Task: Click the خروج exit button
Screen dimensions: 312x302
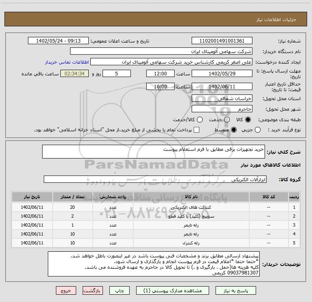Action: tap(66, 291)
